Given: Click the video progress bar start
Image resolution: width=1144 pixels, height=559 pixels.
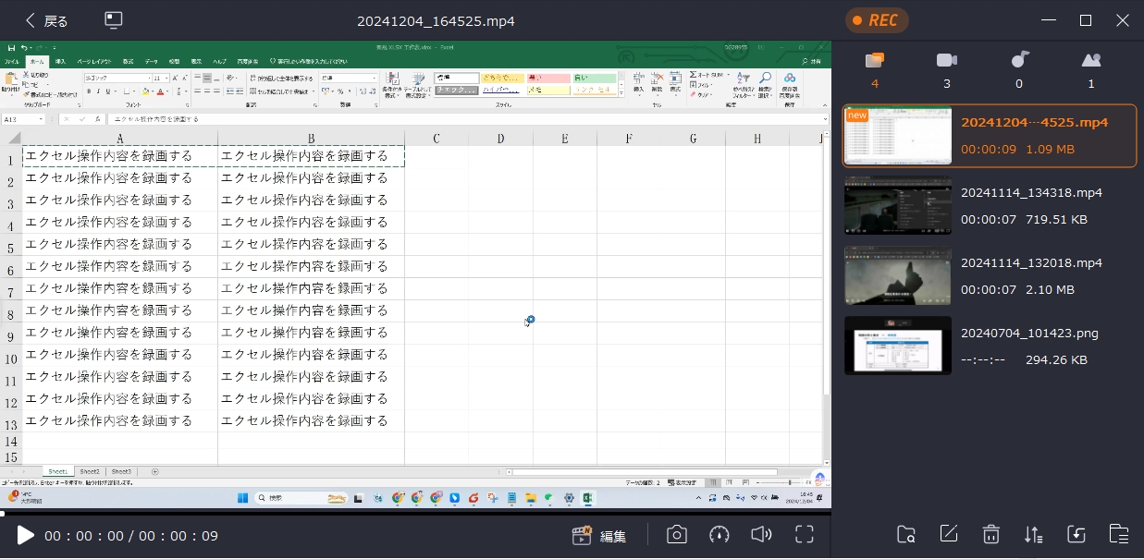Looking at the screenshot, I should (x=4, y=513).
